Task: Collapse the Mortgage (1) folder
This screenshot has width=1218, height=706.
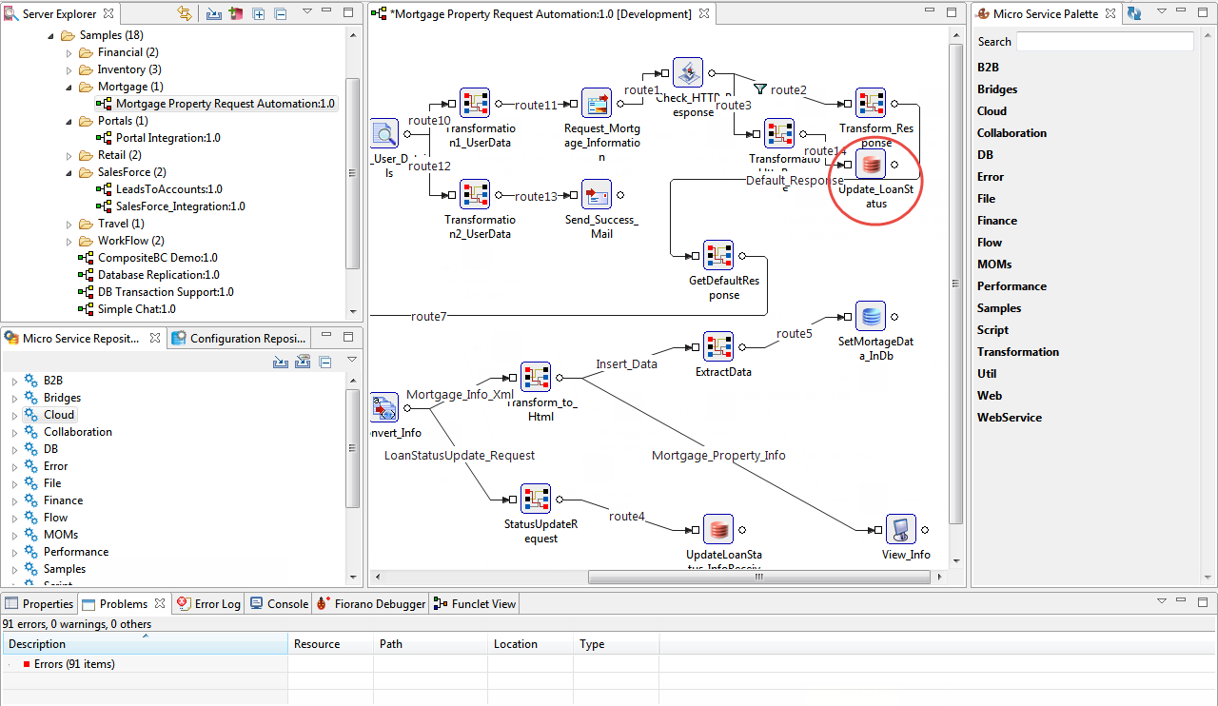Action: (69, 87)
